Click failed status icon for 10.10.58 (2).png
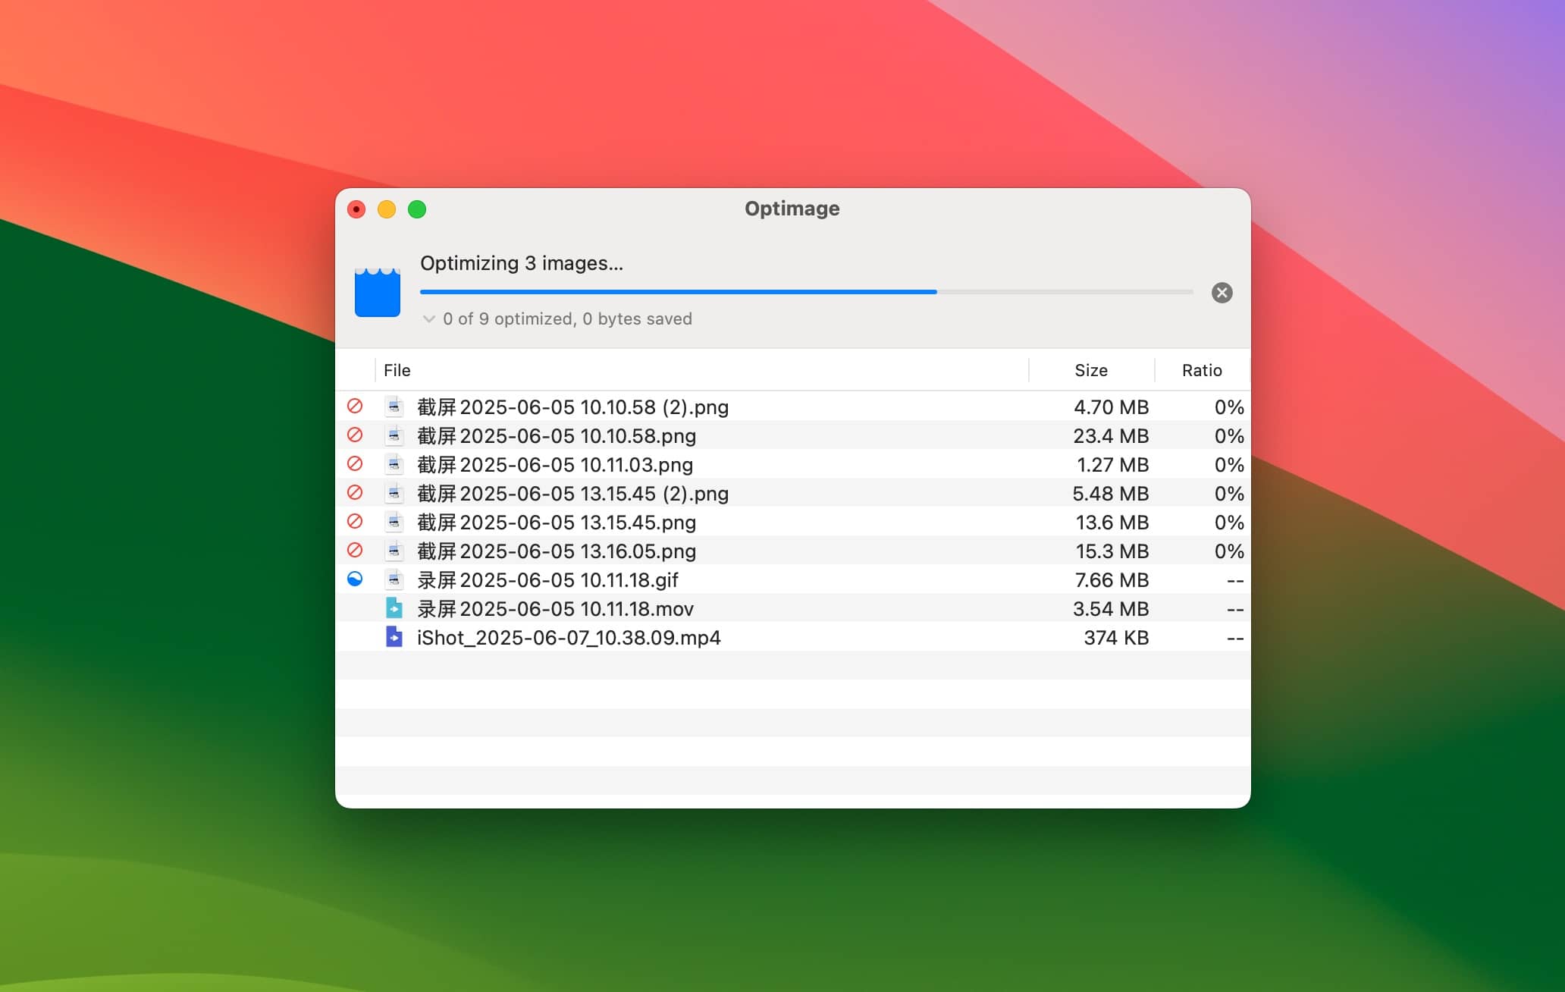Image resolution: width=1565 pixels, height=992 pixels. click(x=355, y=406)
